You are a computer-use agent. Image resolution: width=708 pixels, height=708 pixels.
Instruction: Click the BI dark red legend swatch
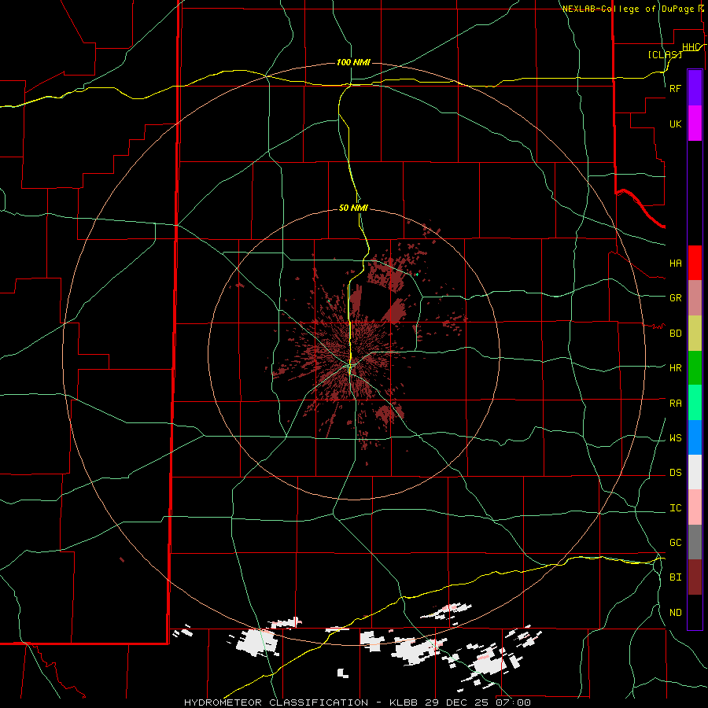click(695, 577)
